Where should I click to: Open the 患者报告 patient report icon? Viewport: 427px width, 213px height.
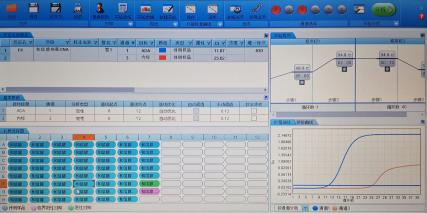tap(100, 9)
